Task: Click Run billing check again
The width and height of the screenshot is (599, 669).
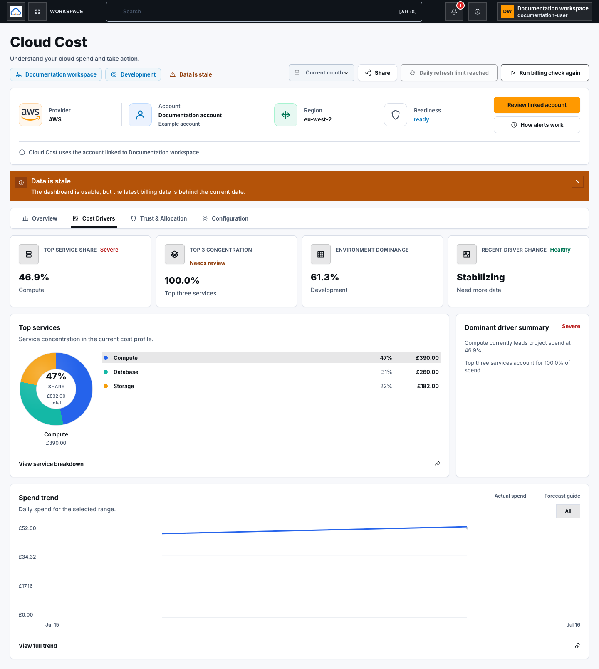Action: click(545, 73)
